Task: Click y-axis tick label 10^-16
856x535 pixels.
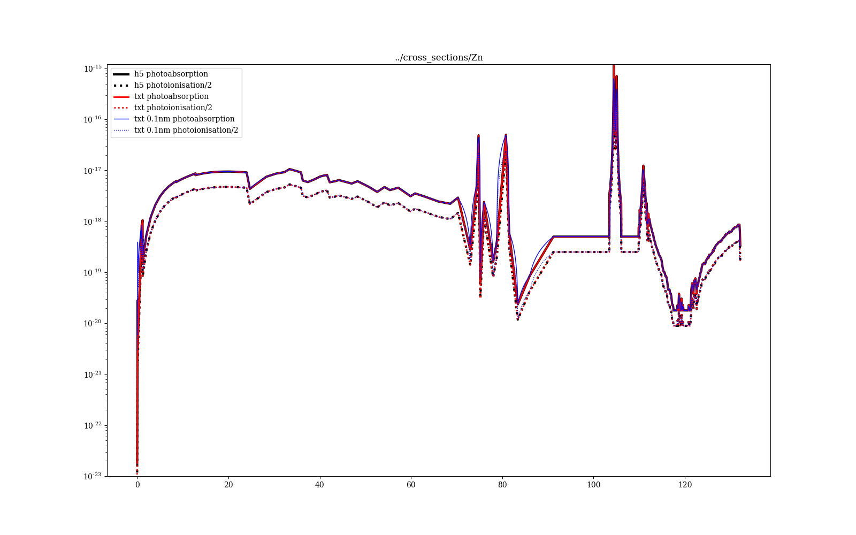Action: click(x=93, y=119)
